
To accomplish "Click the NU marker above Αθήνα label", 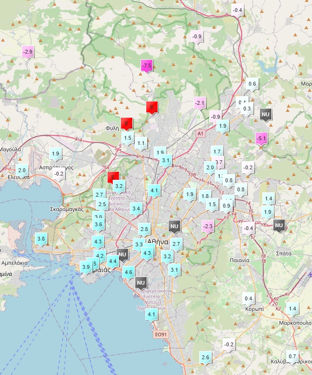I will (x=174, y=227).
